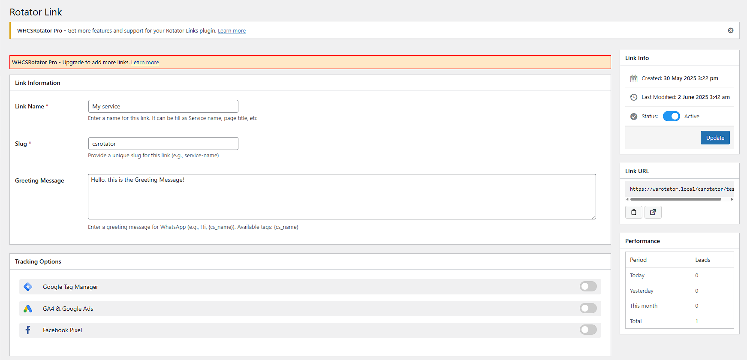Click the calendar icon beside Created
This screenshot has width=747, height=360.
[634, 78]
